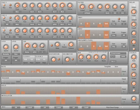Open the LP24(A) filter type selector

tap(87, 13)
